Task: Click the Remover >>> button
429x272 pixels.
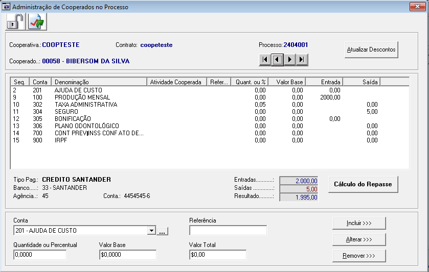Action: coord(359,256)
